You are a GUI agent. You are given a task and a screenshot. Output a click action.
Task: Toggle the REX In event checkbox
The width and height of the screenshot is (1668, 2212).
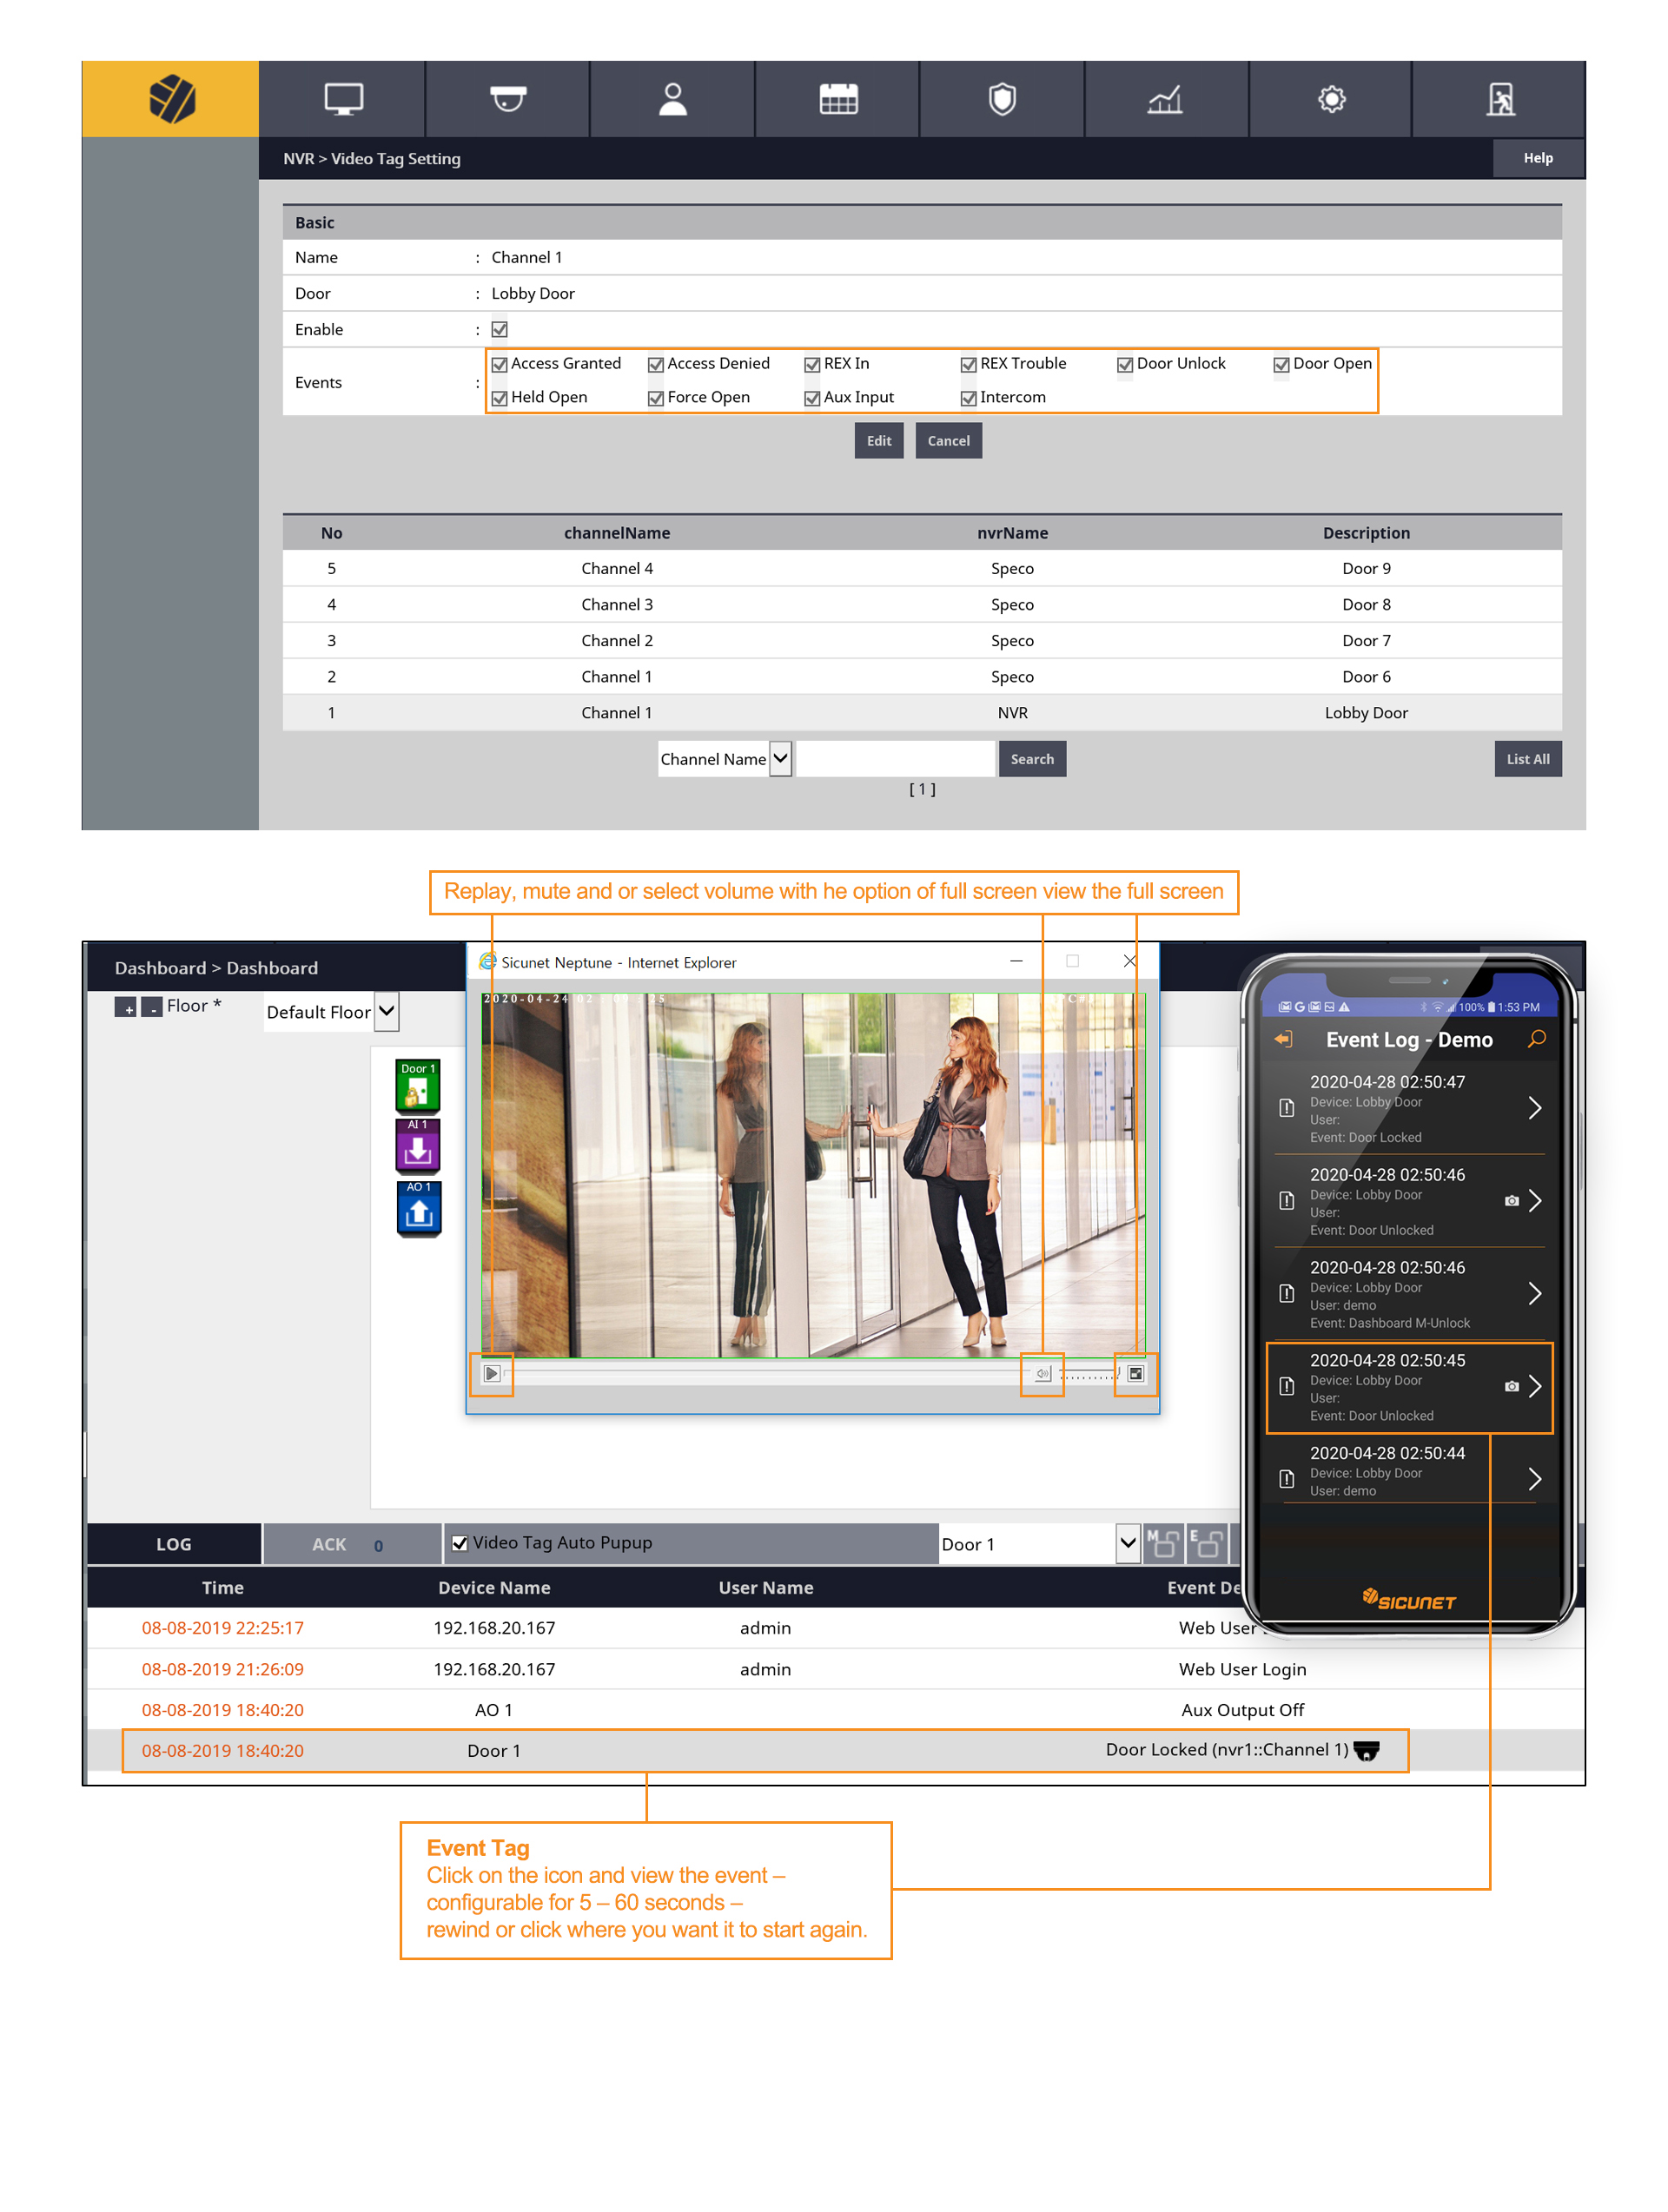pos(811,364)
